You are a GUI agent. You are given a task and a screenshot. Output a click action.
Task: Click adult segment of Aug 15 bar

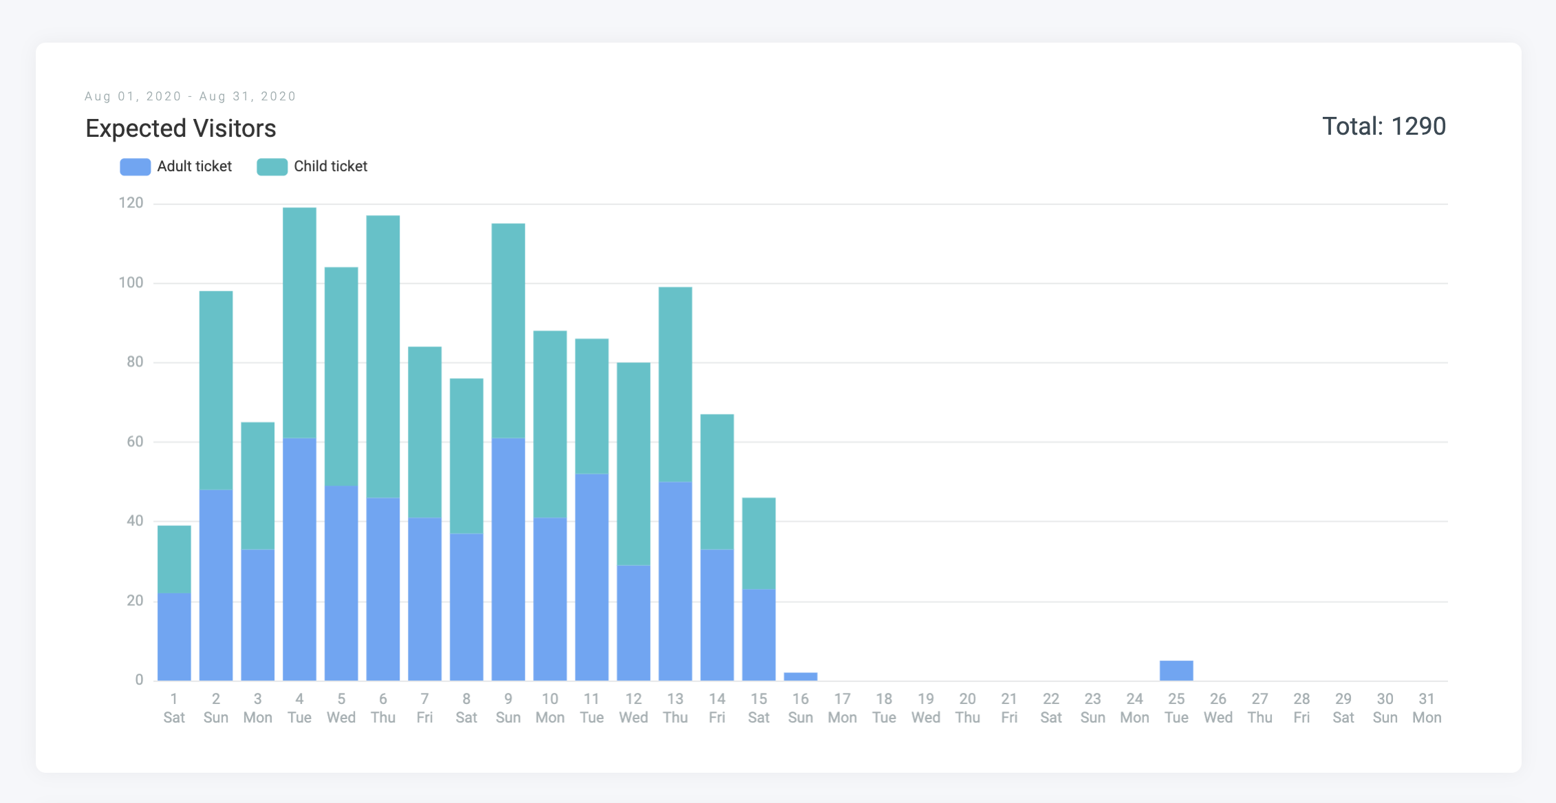[759, 635]
